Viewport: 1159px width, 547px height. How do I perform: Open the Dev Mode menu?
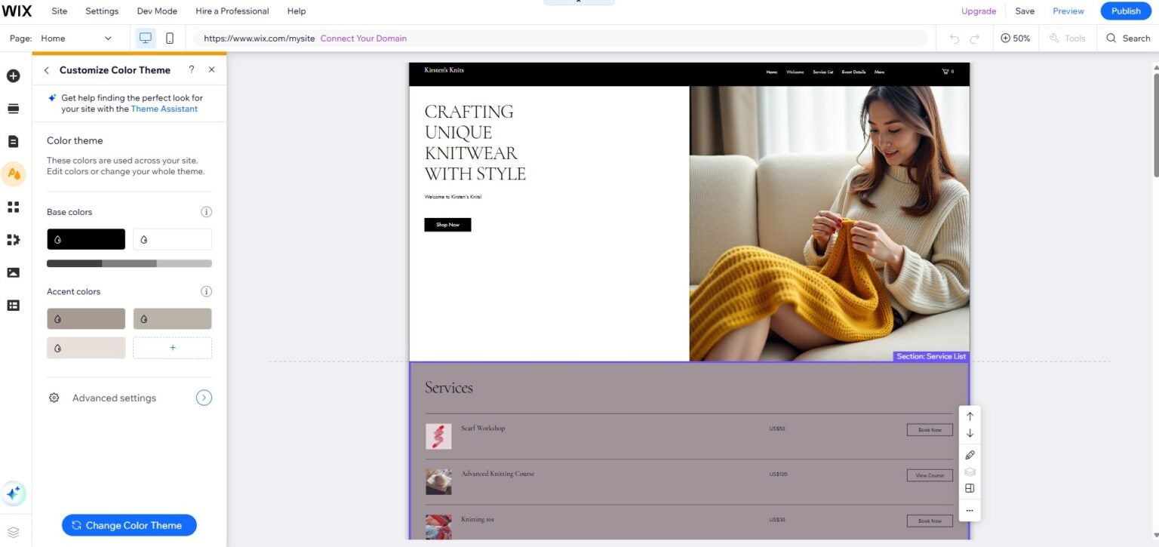coord(156,11)
